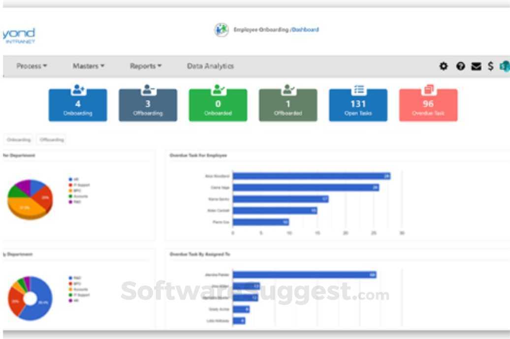Screen dimensions: 510x339
Task: Click the Onboarded checkmark person icon
Action: [x=218, y=90]
